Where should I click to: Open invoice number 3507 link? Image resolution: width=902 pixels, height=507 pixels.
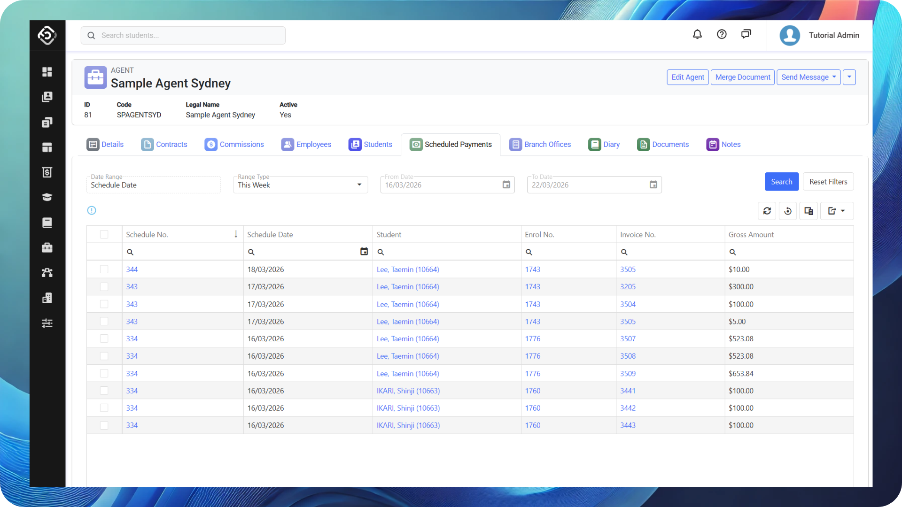tap(628, 339)
